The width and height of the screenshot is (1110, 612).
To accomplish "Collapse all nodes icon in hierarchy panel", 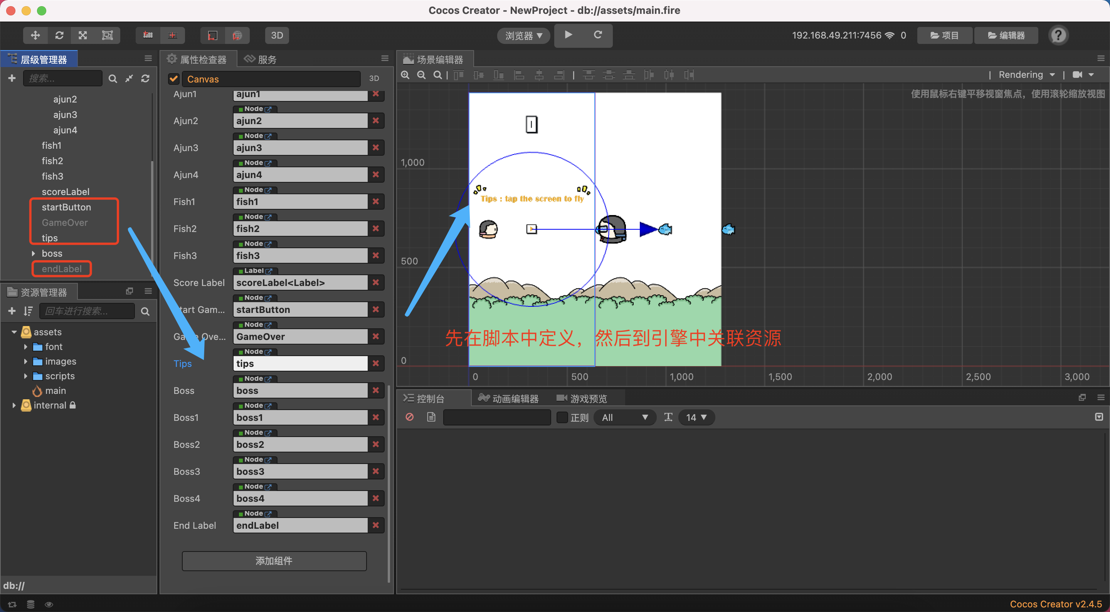I will click(129, 79).
